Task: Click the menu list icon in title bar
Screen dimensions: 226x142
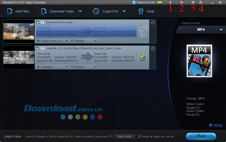Action: pyautogui.click(x=201, y=2)
